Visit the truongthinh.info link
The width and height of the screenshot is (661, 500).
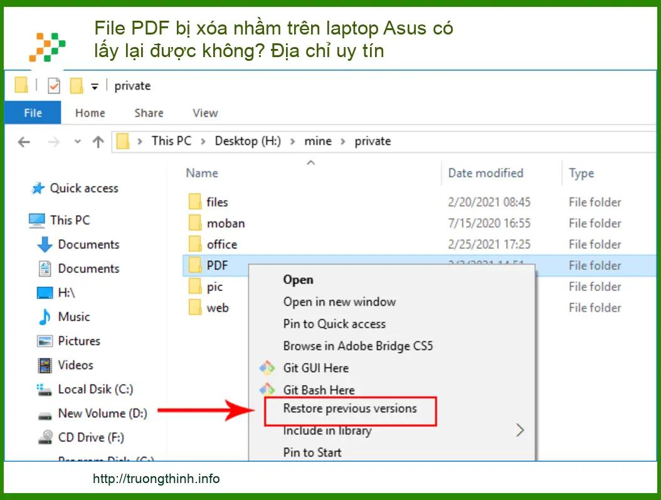pos(156,478)
